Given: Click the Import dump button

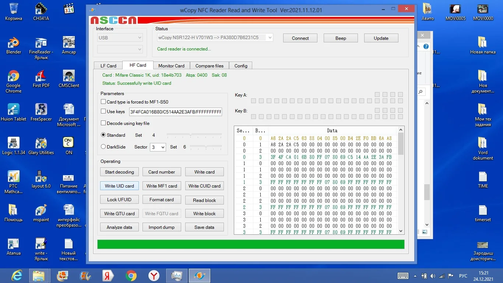Looking at the screenshot, I should [162, 227].
